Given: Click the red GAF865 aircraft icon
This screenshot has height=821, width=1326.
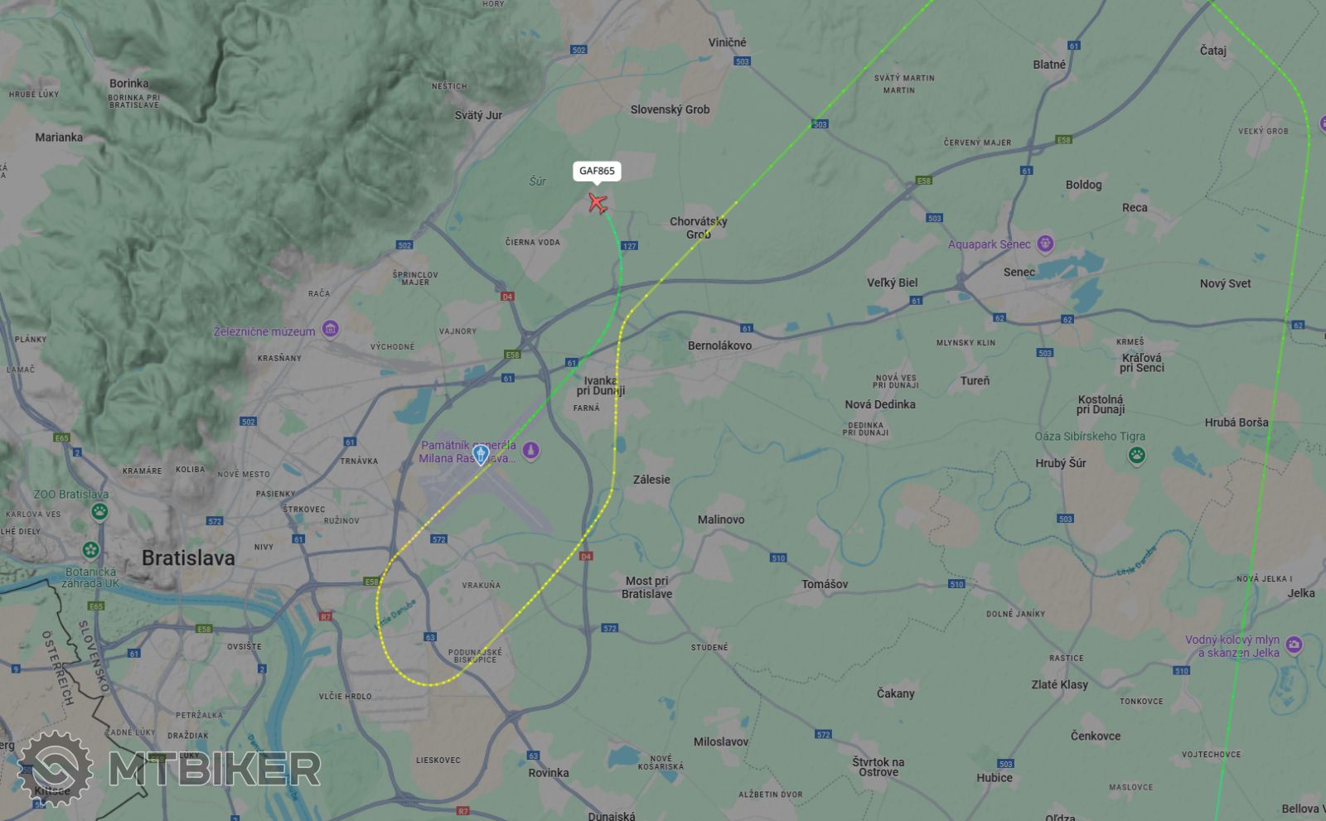Looking at the screenshot, I should (598, 202).
